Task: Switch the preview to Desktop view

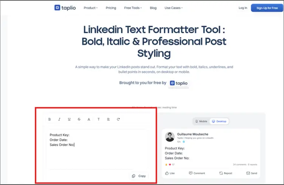Action: click(219, 121)
